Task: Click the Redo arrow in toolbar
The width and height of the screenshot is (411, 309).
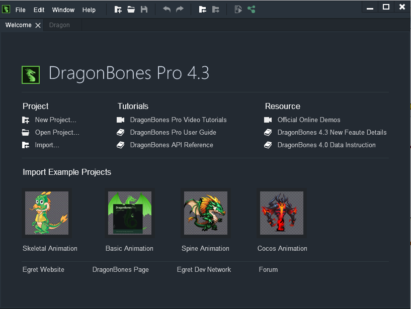Action: click(x=180, y=10)
